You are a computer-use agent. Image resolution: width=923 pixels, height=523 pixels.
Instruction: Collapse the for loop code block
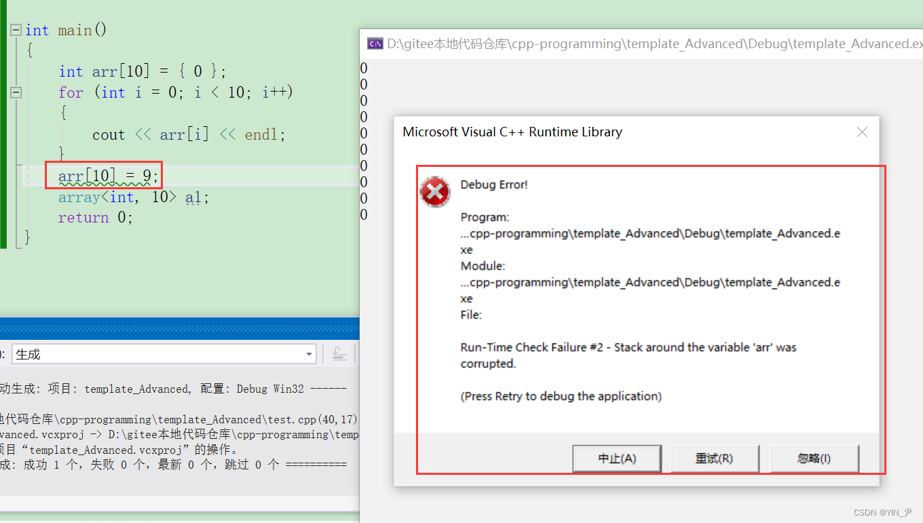click(16, 92)
